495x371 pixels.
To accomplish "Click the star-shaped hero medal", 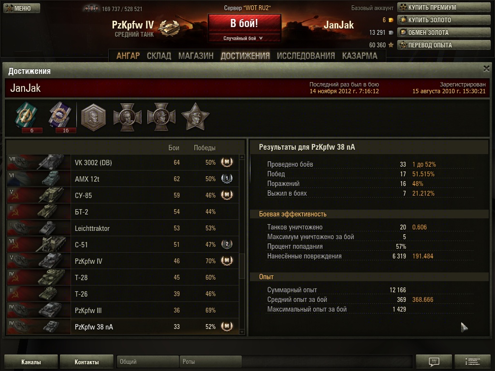I will point(195,116).
